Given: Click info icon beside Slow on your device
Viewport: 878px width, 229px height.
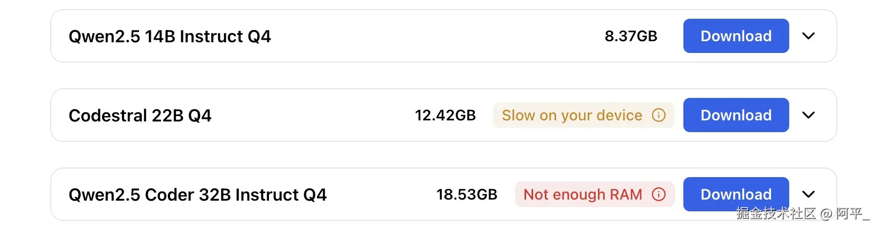Looking at the screenshot, I should tap(659, 115).
